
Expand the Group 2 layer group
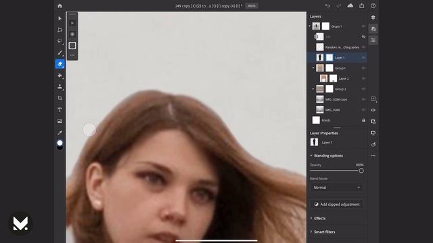point(313,88)
